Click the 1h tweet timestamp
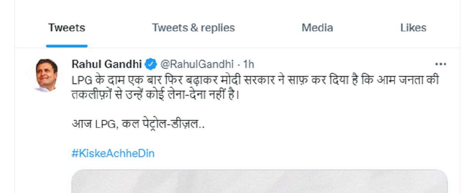The width and height of the screenshot is (471, 193). (x=249, y=64)
